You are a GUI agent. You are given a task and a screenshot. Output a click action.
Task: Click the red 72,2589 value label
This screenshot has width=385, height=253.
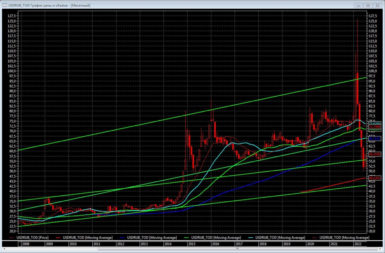(x=375, y=127)
